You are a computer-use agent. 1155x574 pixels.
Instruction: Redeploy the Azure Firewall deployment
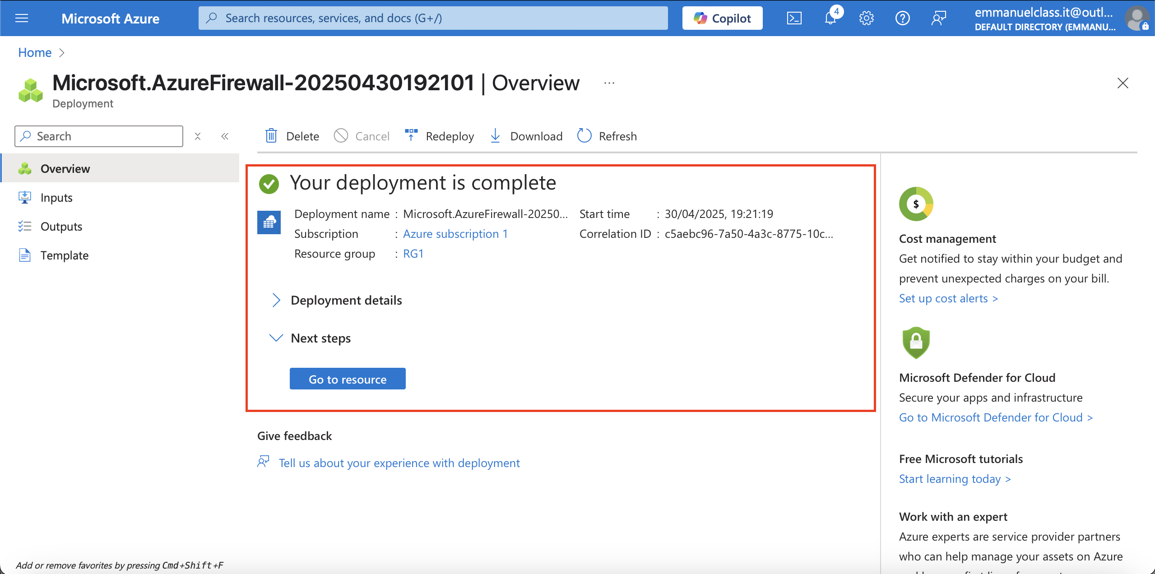click(x=440, y=136)
